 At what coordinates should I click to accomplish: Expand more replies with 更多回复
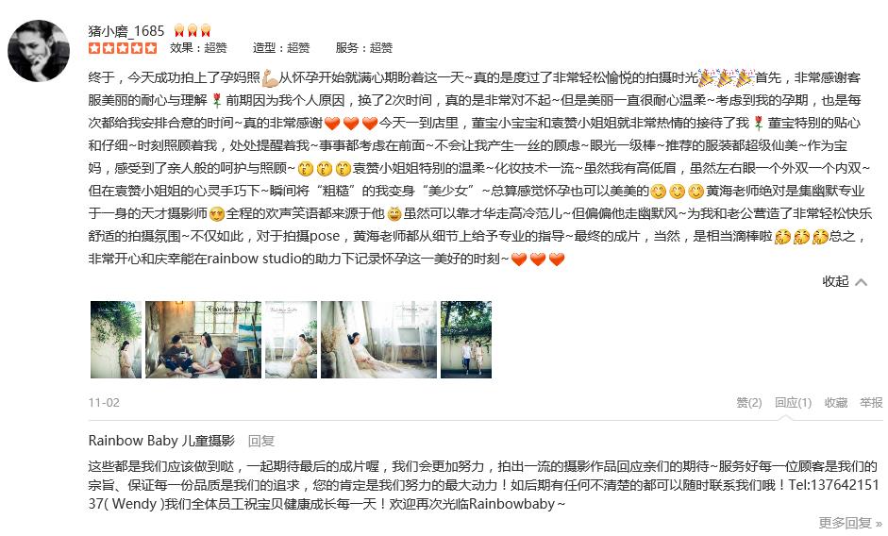pos(850,523)
